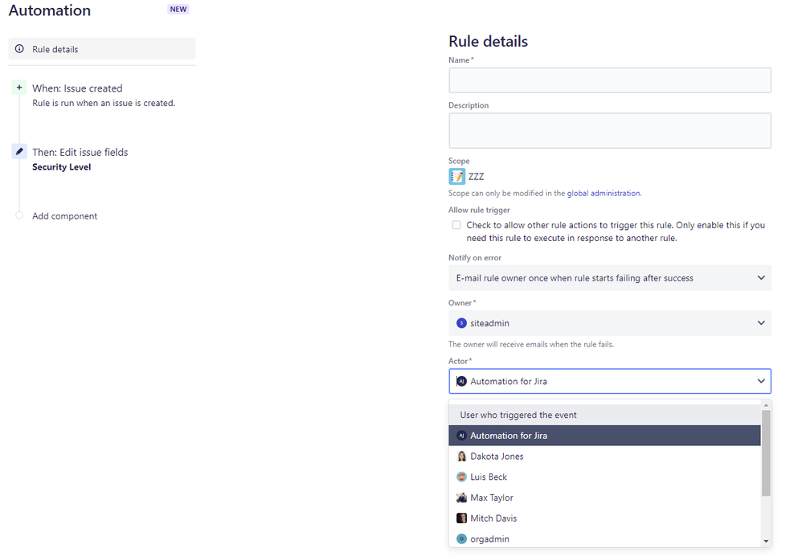Click Automation for Jira avatar in list

461,436
